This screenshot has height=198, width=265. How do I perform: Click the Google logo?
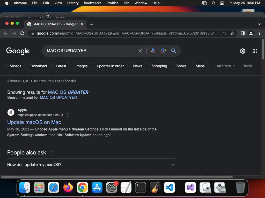(x=18, y=51)
